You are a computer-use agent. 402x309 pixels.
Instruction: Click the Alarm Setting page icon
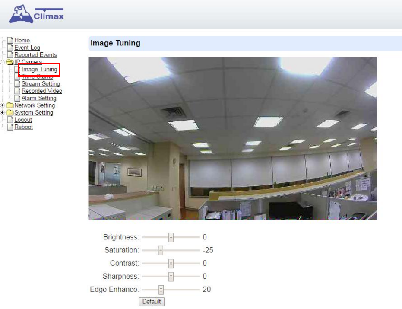coord(17,98)
